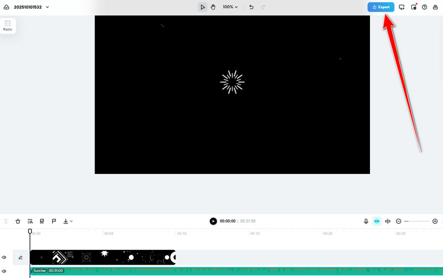
Task: Open the 100% zoom level dropdown
Action: 230,7
